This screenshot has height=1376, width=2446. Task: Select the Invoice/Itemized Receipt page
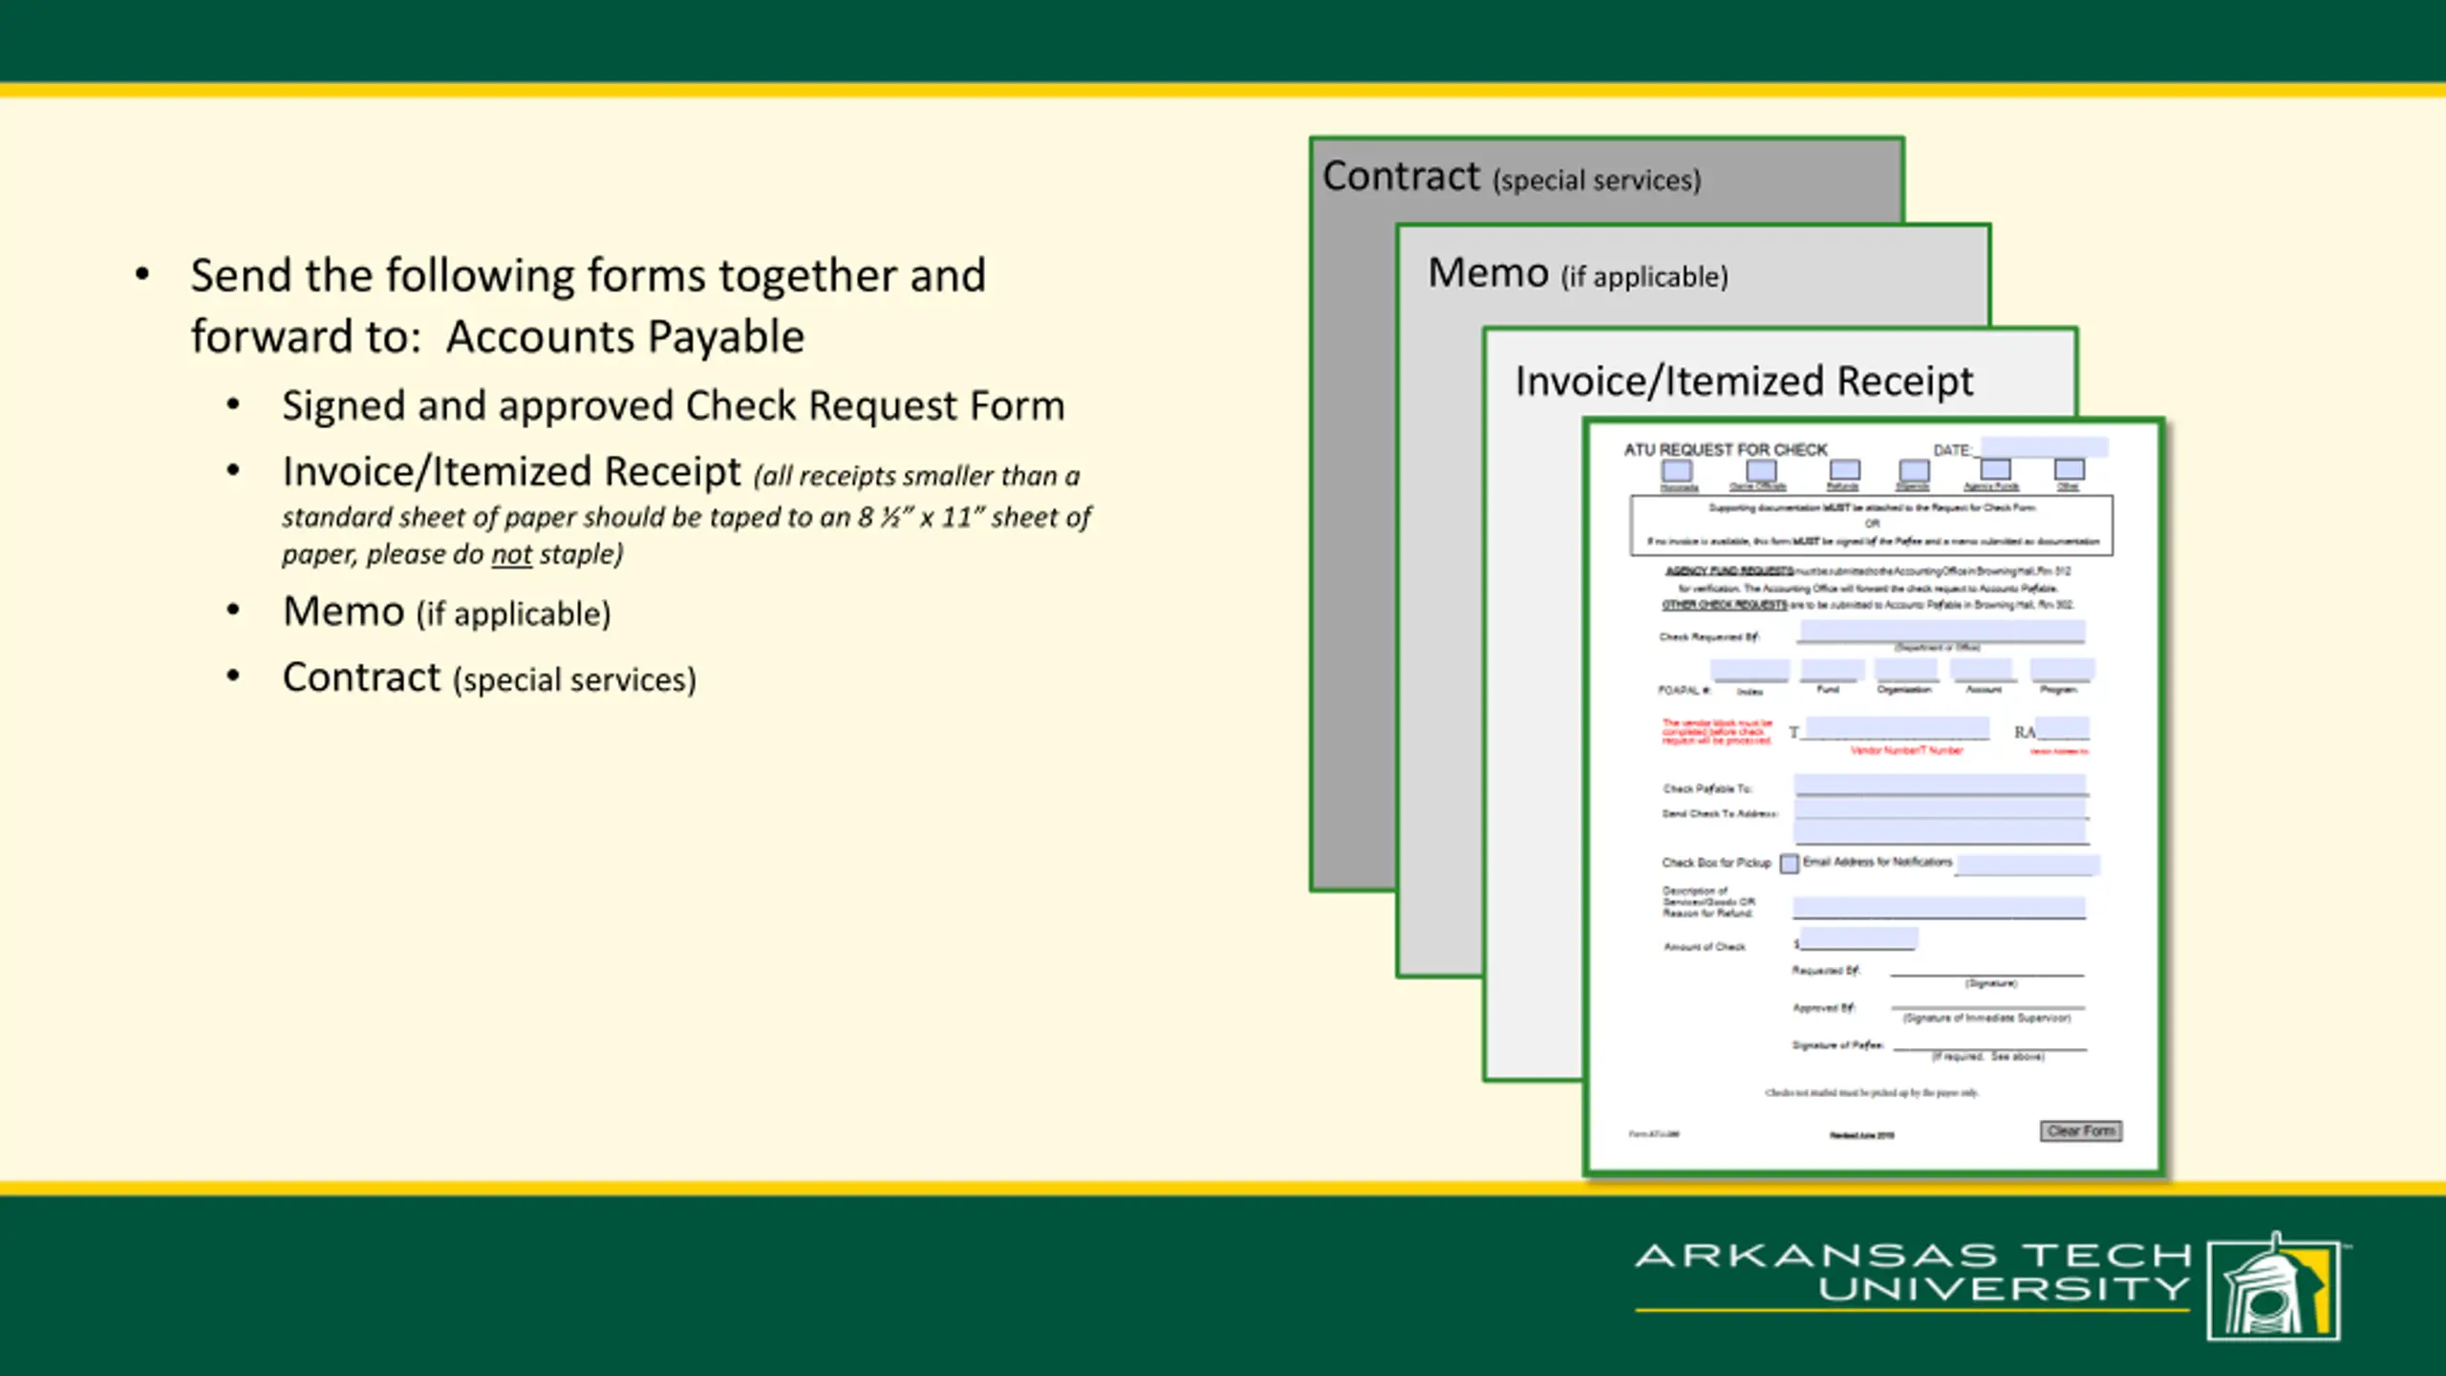(x=1744, y=380)
